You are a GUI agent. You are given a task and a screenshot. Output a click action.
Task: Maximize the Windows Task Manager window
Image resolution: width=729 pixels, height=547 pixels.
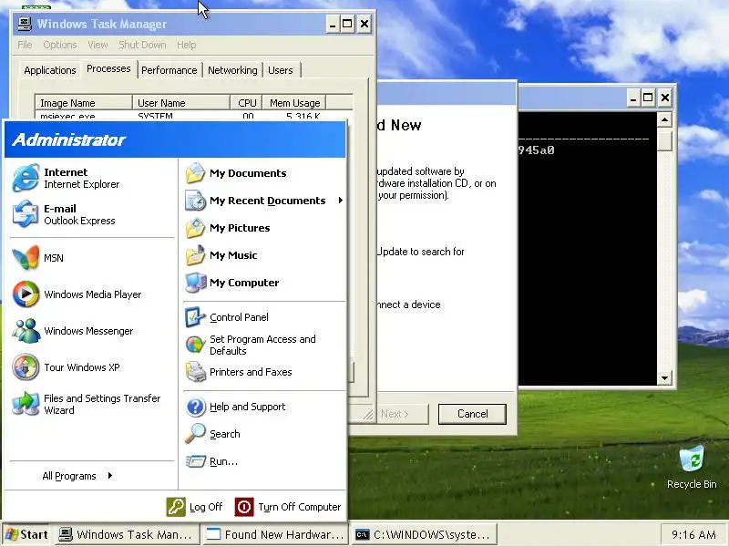click(347, 24)
